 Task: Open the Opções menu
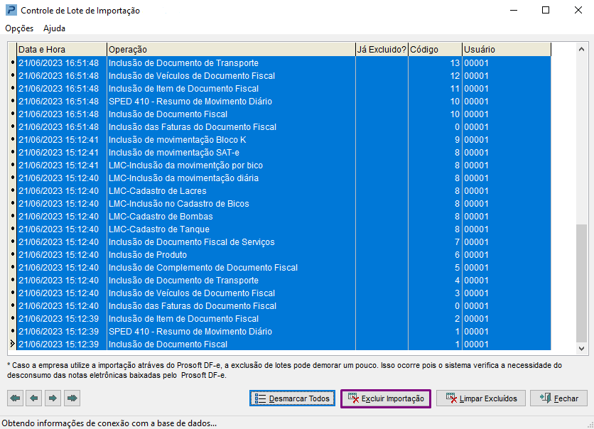click(x=19, y=28)
